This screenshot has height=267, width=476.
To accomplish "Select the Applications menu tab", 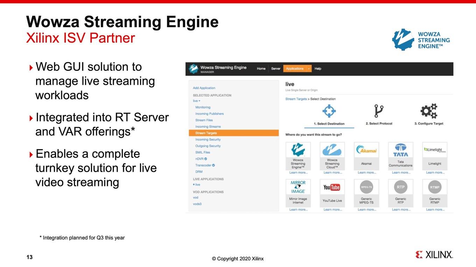I will tap(295, 69).
